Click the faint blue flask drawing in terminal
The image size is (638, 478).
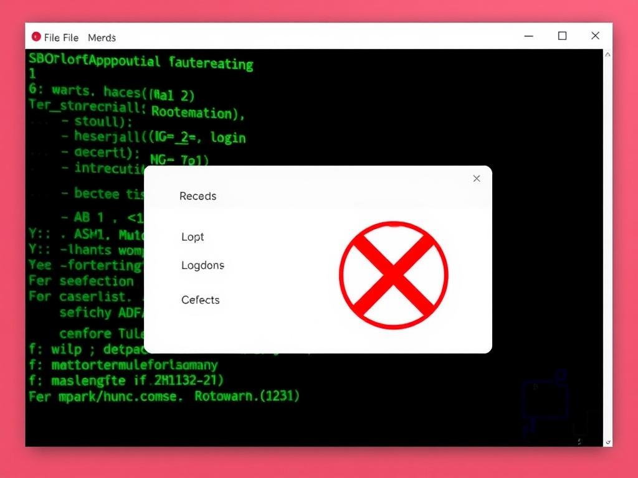coord(543,401)
